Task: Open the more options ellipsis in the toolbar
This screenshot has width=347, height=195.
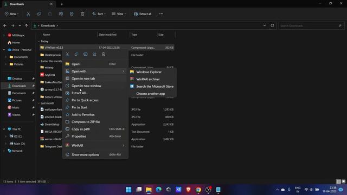Action: click(161, 14)
